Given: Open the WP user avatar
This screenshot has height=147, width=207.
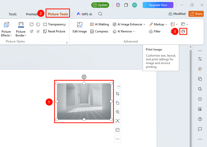Looking at the screenshot, I should click(x=135, y=5).
